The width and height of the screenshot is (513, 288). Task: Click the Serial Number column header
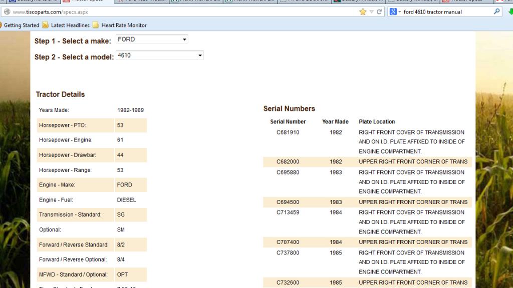(x=288, y=121)
